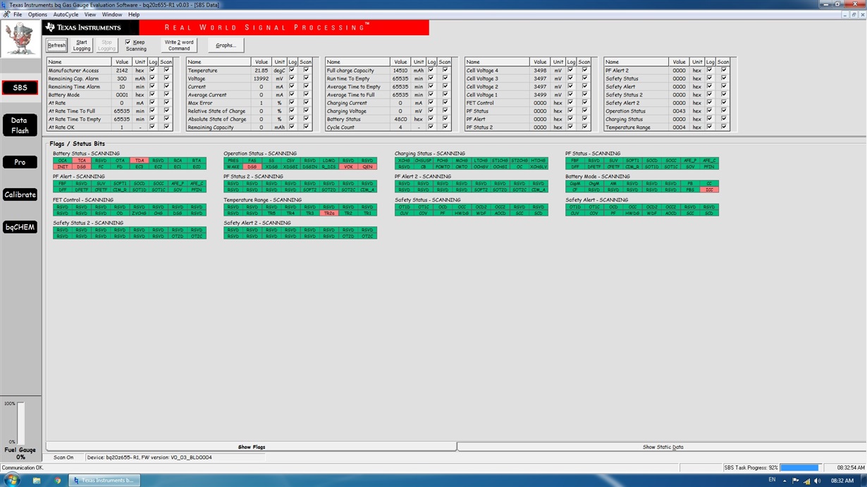Click the Stop Logging button
Screen dimensions: 867x487
[107, 45]
